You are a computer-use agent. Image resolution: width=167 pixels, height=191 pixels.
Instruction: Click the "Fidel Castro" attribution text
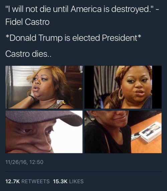pyautogui.click(x=27, y=22)
